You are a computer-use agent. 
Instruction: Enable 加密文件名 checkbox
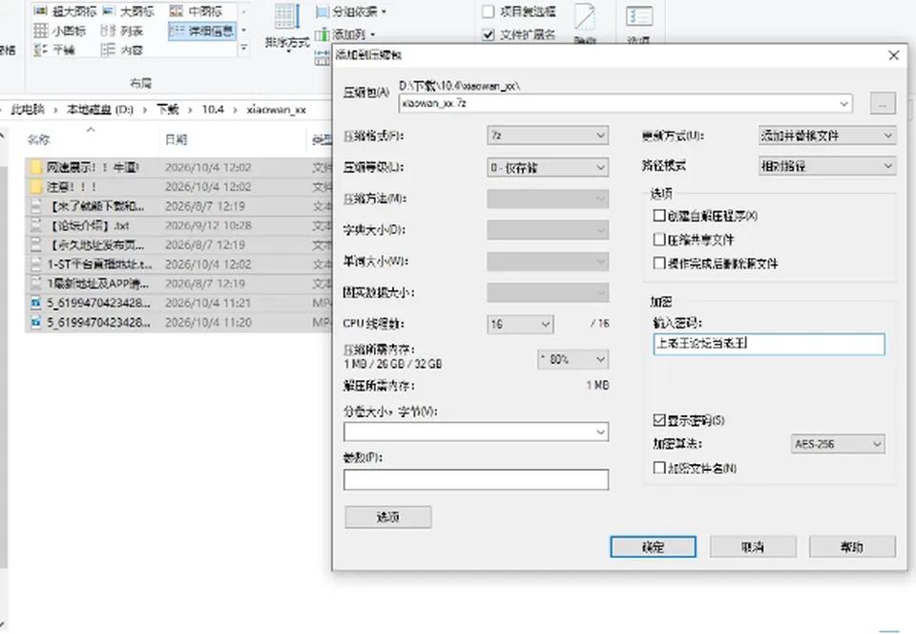click(x=659, y=468)
